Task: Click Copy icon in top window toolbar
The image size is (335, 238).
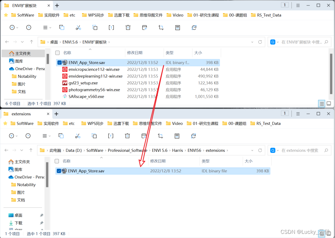Action: [x=62, y=28]
